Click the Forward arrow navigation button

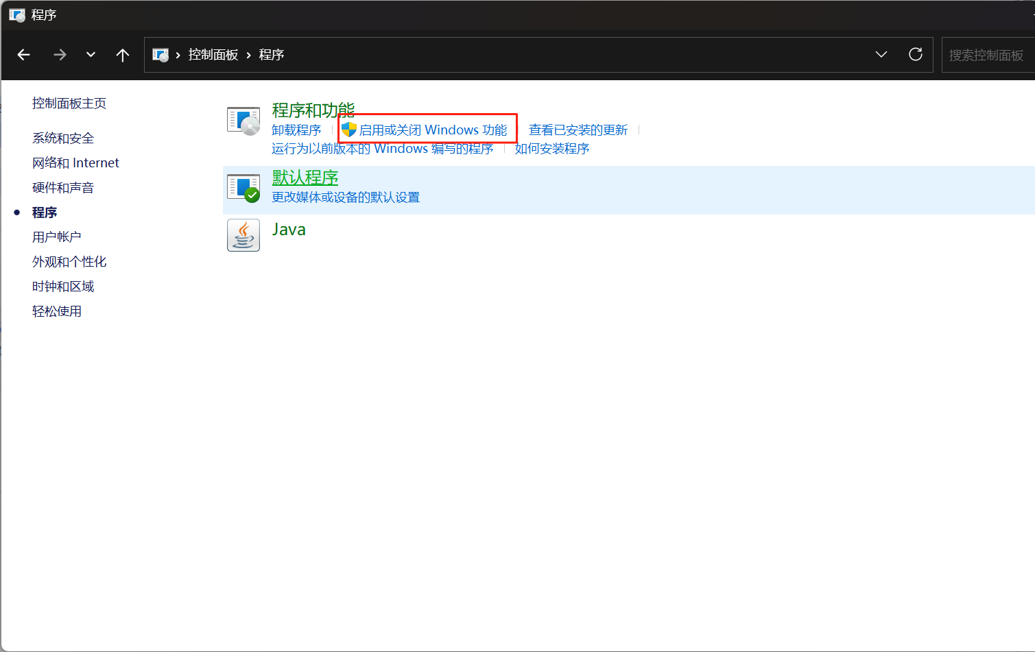tap(60, 55)
